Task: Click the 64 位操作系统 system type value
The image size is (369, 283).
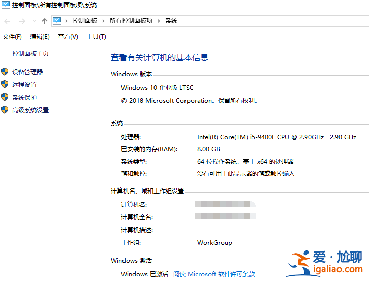Action: 245,162
